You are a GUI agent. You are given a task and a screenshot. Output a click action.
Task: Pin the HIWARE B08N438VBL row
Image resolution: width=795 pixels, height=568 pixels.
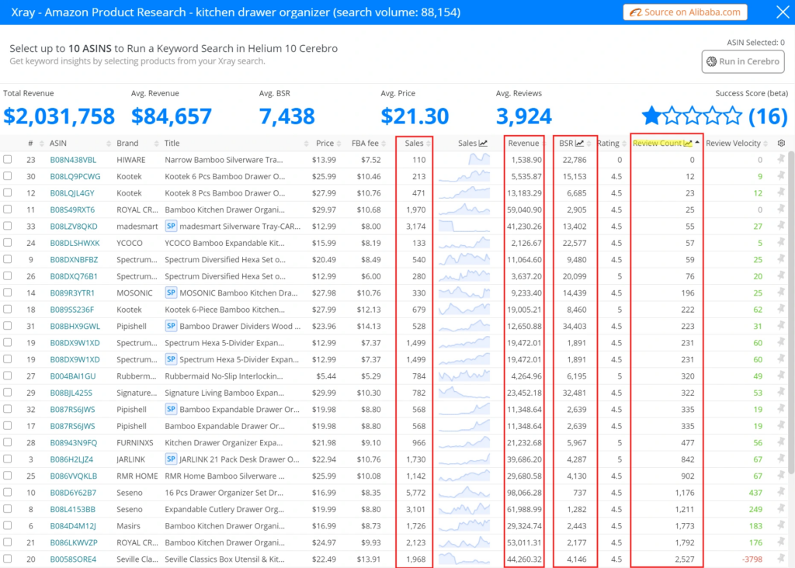tap(781, 159)
